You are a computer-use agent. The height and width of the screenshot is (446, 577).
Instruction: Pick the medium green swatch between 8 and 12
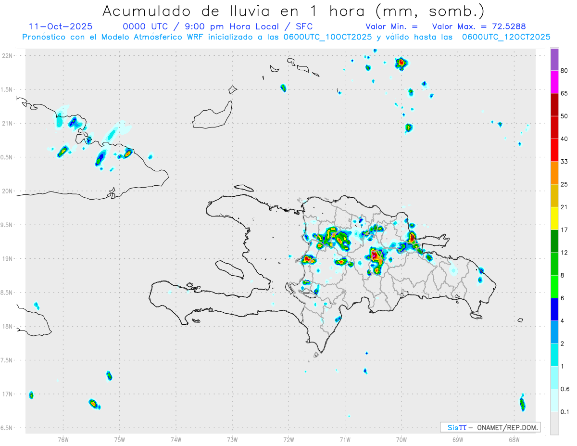(x=555, y=264)
